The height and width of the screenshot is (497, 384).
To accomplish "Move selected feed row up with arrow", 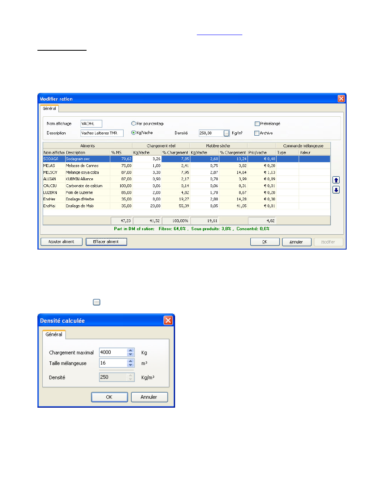I will point(336,180).
